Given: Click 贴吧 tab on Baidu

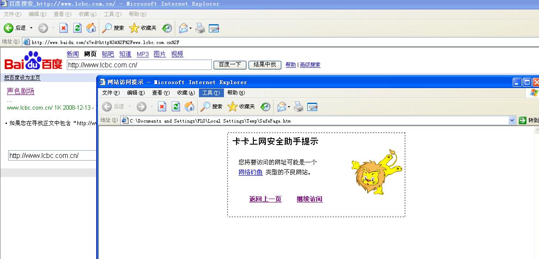Looking at the screenshot, I should pyautogui.click(x=108, y=54).
